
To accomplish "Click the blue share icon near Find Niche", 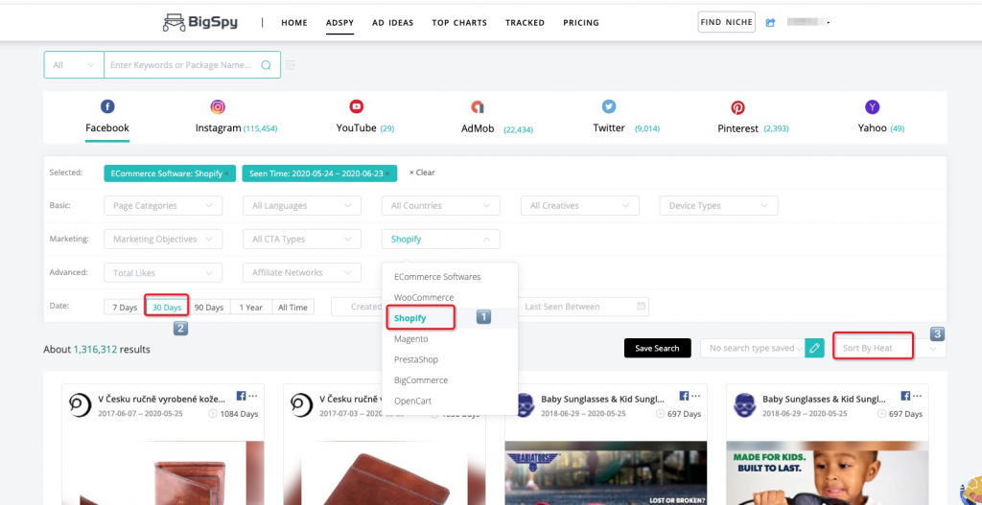I will [770, 23].
